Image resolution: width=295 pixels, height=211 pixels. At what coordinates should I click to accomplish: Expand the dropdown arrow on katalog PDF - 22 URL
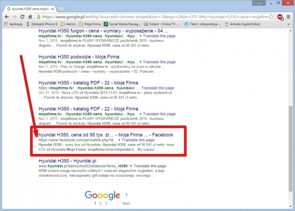click(140, 114)
